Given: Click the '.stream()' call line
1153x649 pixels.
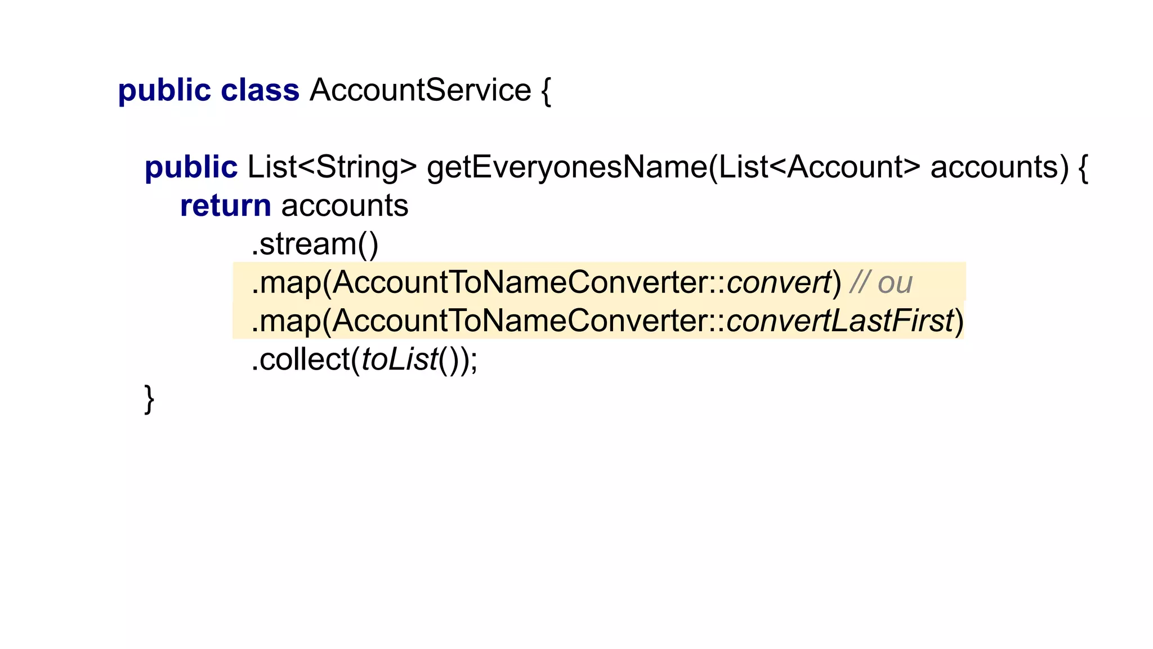Looking at the screenshot, I should click(x=315, y=245).
